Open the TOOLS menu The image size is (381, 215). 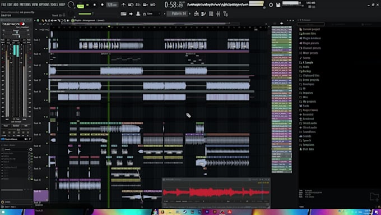(x=54, y=4)
